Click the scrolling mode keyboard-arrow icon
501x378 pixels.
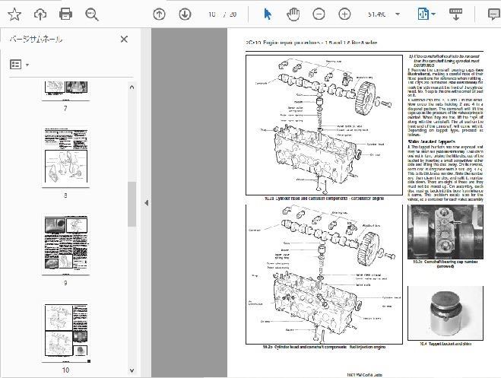click(456, 14)
